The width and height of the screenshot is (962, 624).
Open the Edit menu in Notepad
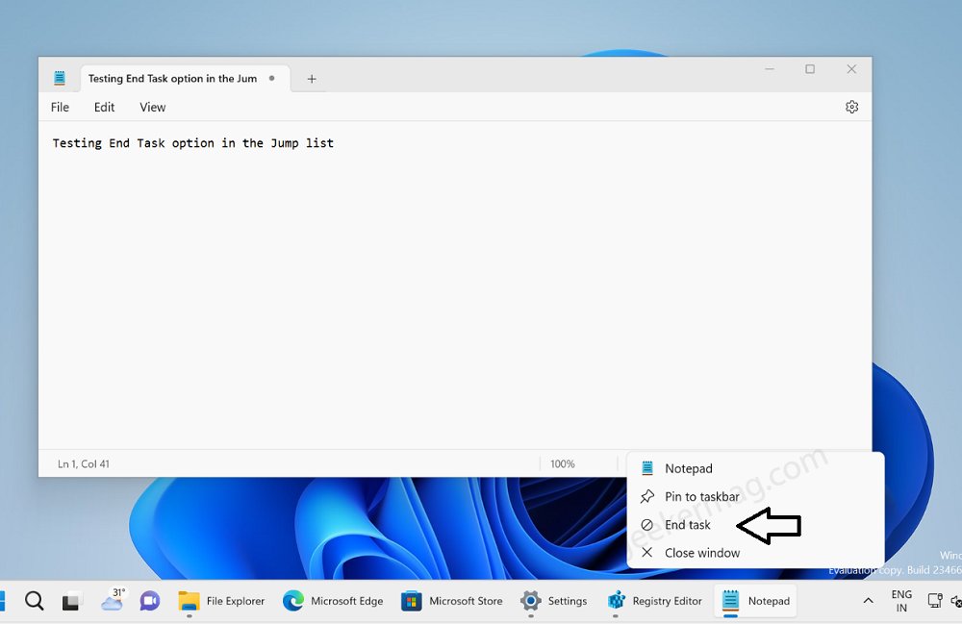click(104, 107)
